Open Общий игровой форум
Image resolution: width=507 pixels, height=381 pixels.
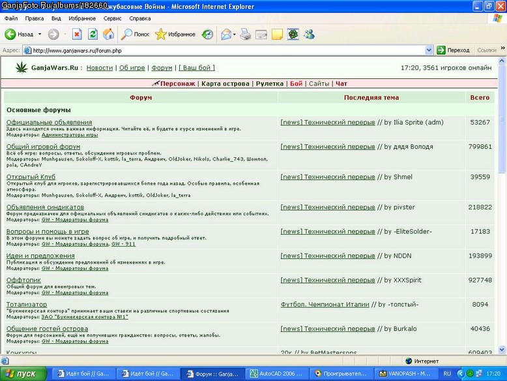click(x=43, y=147)
